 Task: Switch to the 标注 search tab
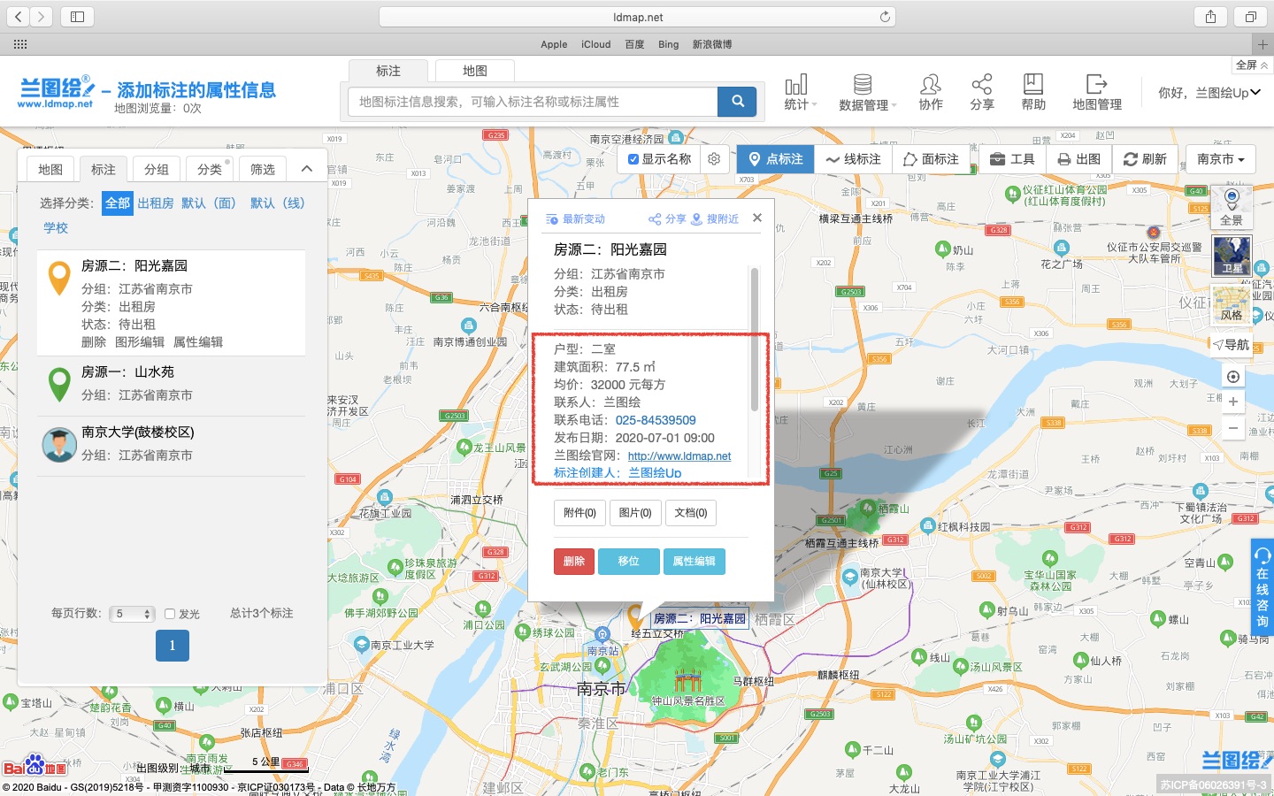388,71
